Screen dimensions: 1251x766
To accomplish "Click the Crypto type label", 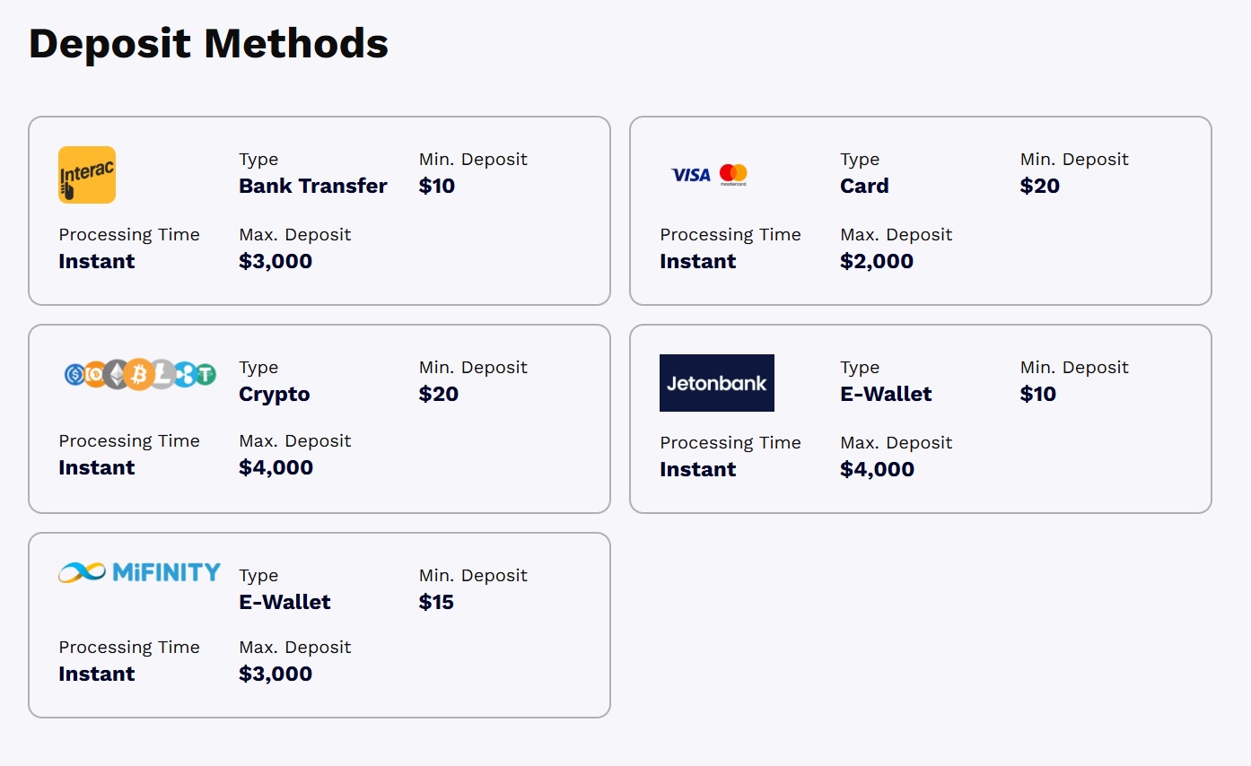I will 275,395.
